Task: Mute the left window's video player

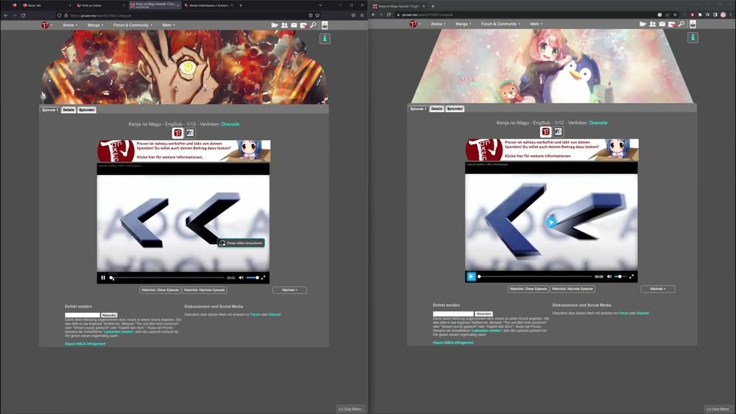Action: pos(241,278)
